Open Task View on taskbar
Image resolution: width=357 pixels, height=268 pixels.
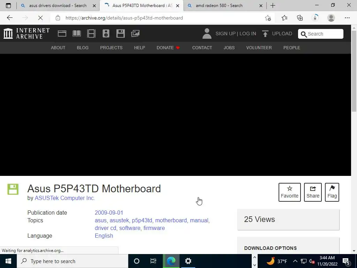tap(153, 261)
